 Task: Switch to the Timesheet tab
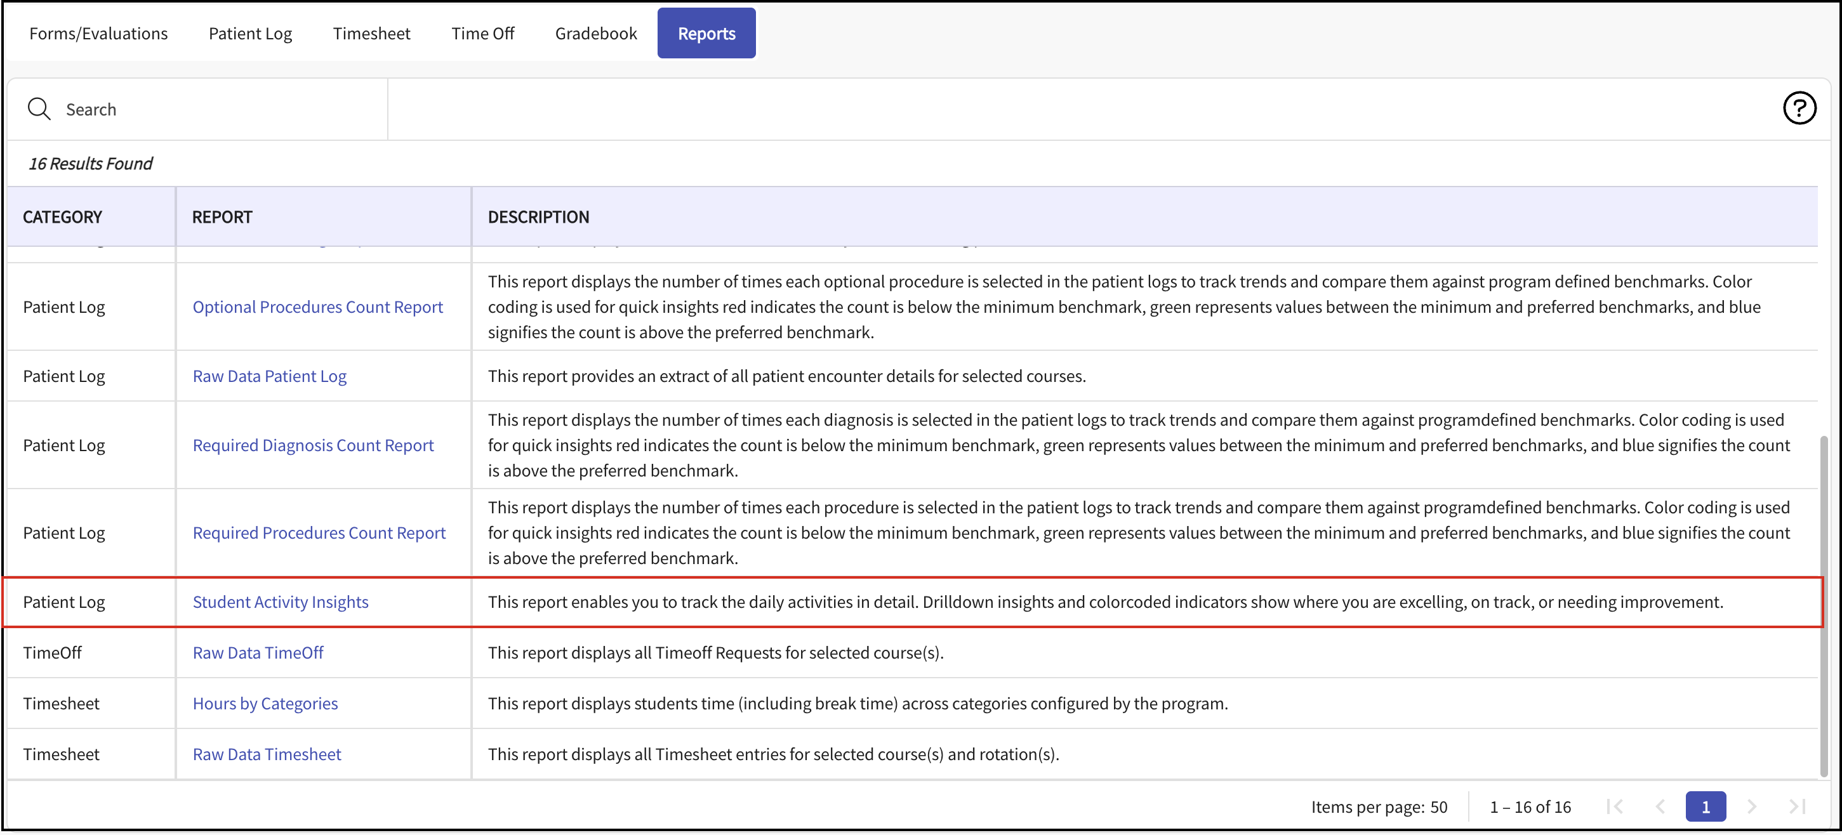[371, 34]
